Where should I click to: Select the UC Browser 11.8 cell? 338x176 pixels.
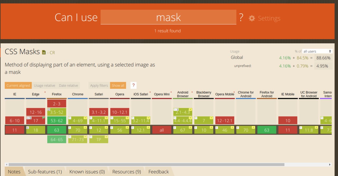309,130
